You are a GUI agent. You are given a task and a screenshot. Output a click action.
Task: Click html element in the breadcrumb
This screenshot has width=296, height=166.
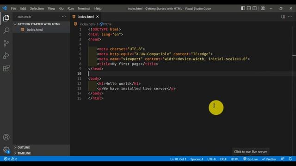108,24
